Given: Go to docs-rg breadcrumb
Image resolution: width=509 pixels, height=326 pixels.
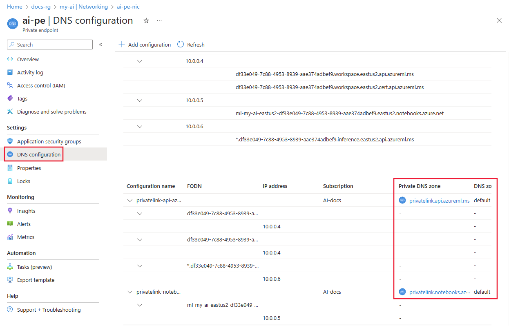Looking at the screenshot, I should pos(41,7).
